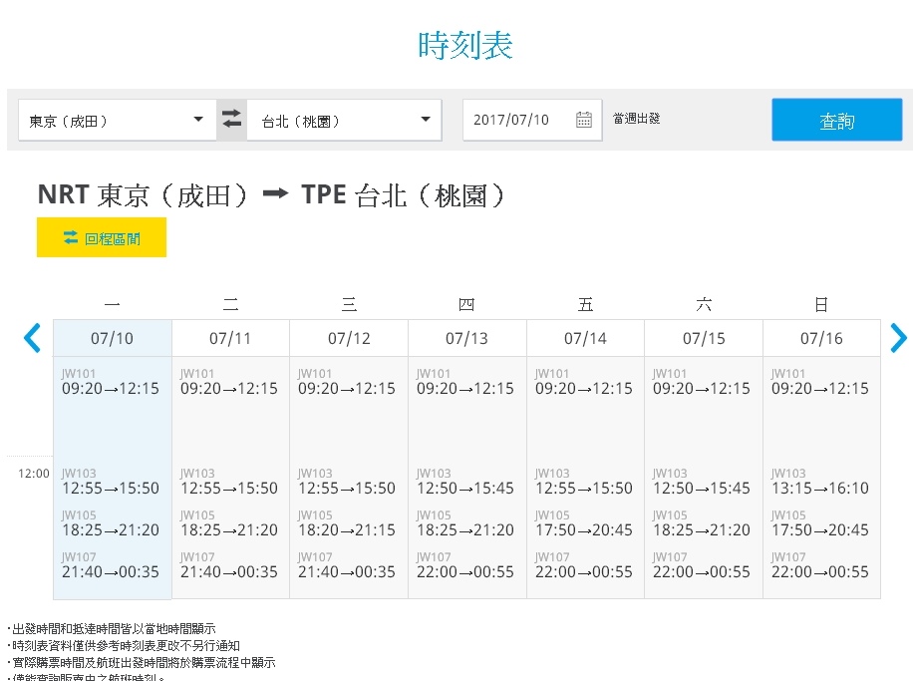Viewport: 913px width, 681px height.
Task: Select JW107 21:40 flight on 07/10
Action: coord(110,565)
